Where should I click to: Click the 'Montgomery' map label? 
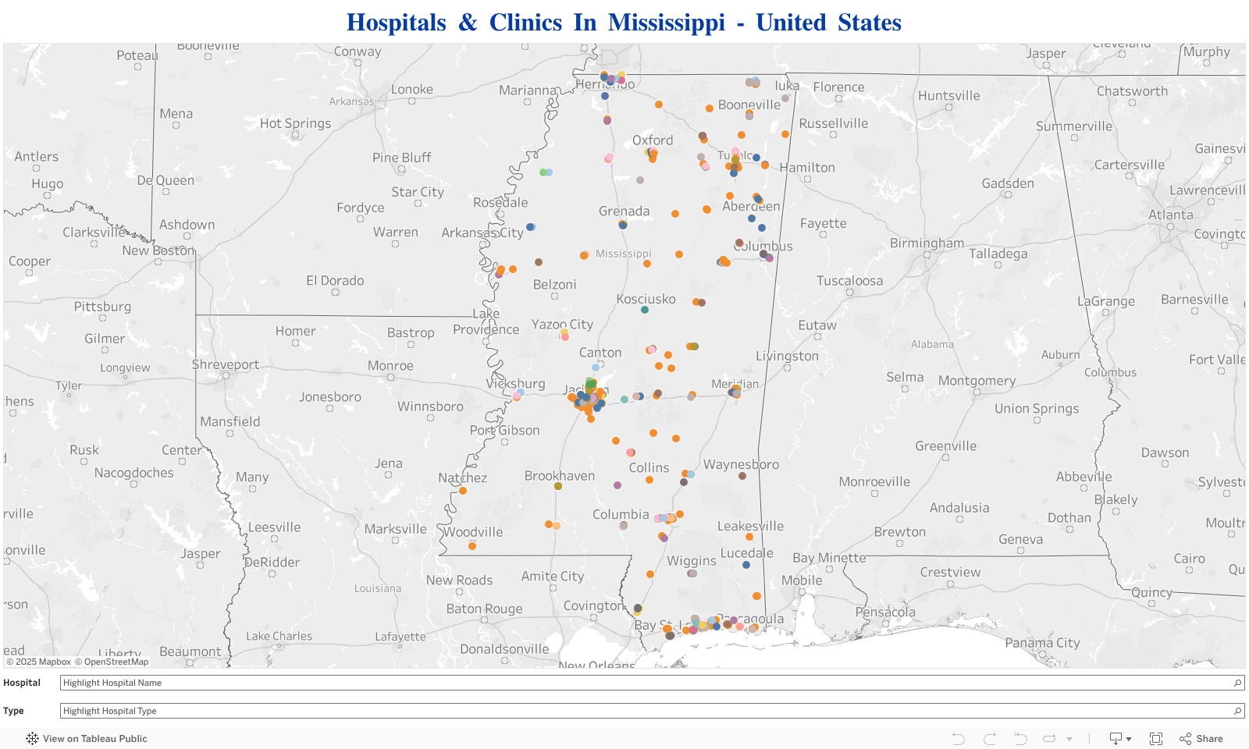tap(977, 381)
